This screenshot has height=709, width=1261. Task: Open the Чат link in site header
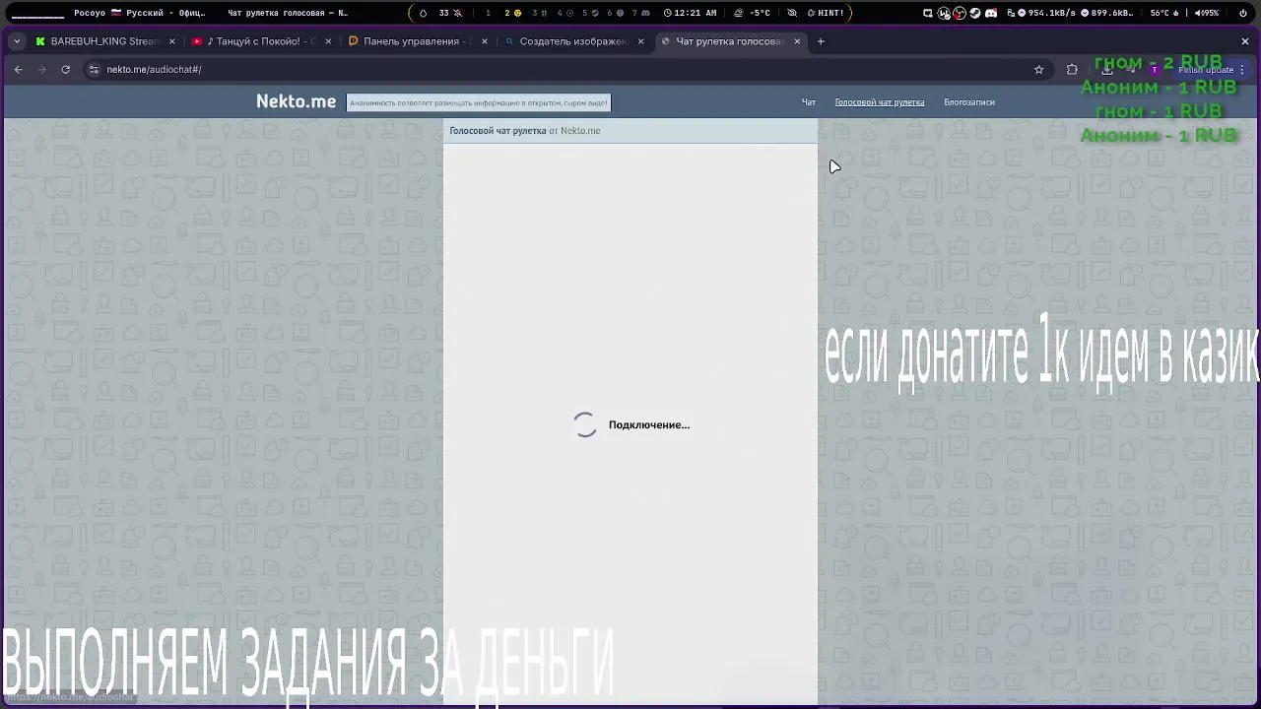coord(808,102)
